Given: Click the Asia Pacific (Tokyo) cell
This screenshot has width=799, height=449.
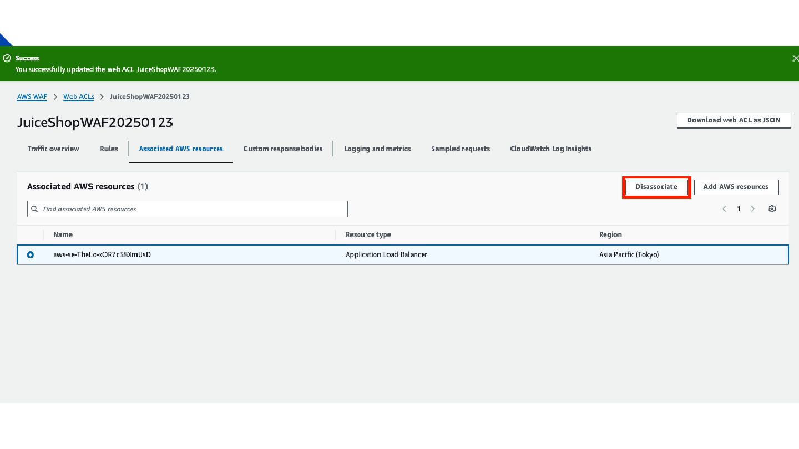Looking at the screenshot, I should coord(629,255).
